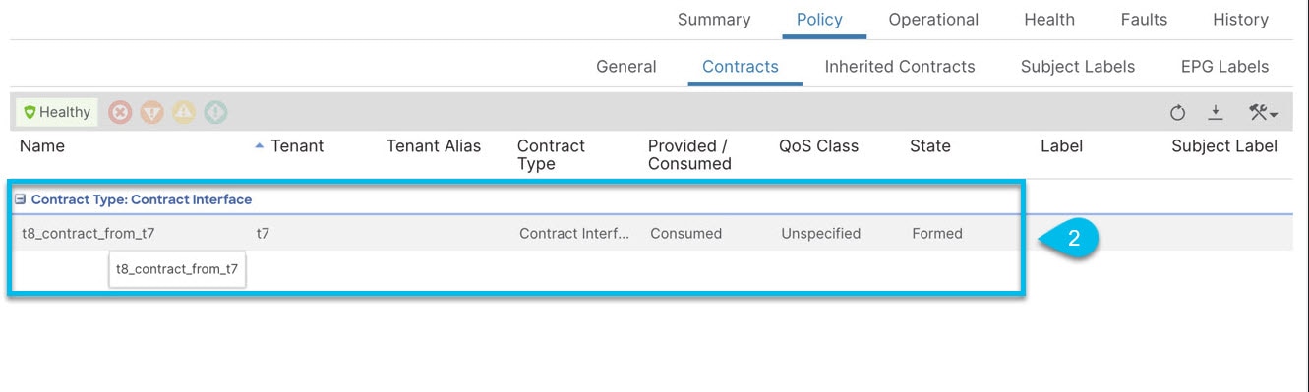Image resolution: width=1309 pixels, height=392 pixels.
Task: Click the yellow minor fault icon
Action: (184, 112)
